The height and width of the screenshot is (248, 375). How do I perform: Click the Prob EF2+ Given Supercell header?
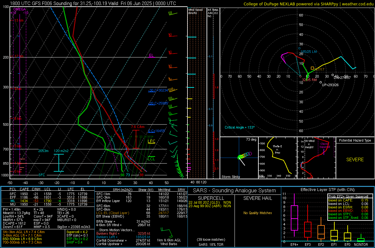tap(348, 196)
